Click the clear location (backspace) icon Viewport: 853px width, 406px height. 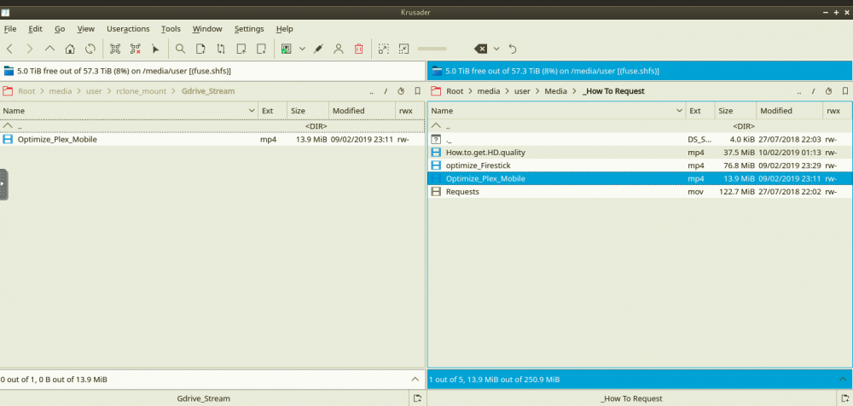pyautogui.click(x=481, y=49)
